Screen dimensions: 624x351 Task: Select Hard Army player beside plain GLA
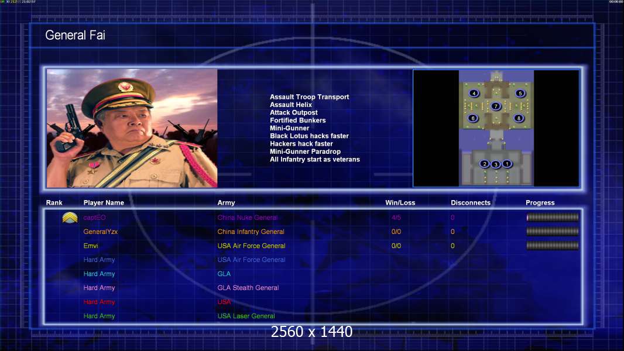(x=99, y=274)
